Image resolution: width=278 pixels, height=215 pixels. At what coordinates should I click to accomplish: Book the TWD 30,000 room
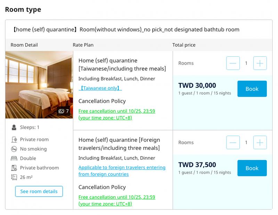252,89
